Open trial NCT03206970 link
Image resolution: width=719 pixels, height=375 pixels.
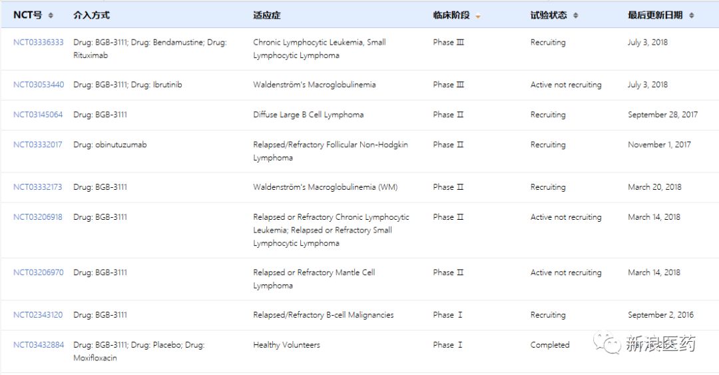click(x=39, y=272)
